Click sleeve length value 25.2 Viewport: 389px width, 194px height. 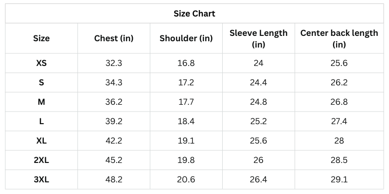258,121
